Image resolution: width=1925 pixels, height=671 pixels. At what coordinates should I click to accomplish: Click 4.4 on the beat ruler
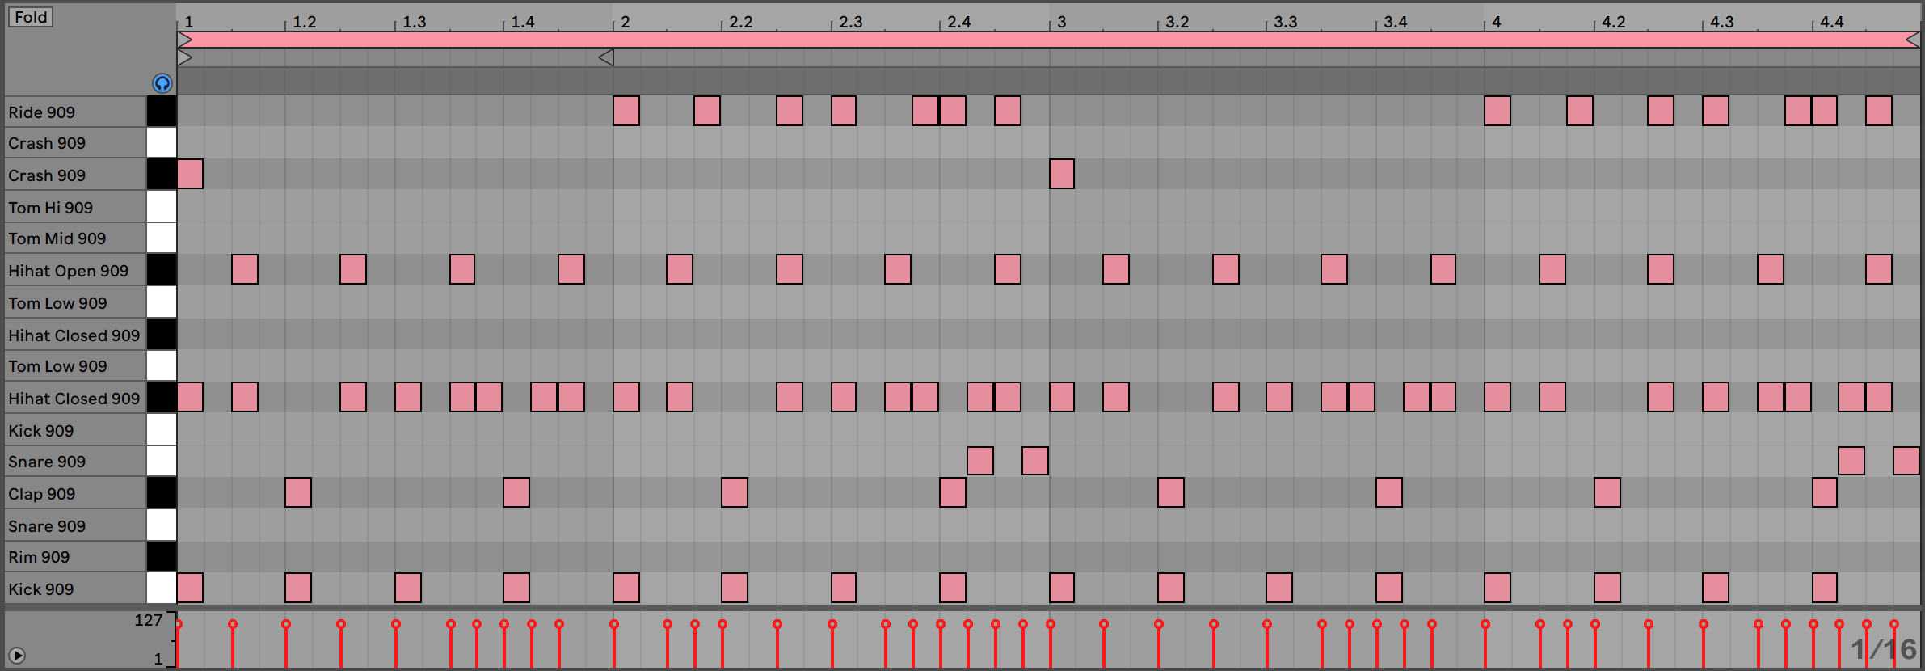[1831, 22]
